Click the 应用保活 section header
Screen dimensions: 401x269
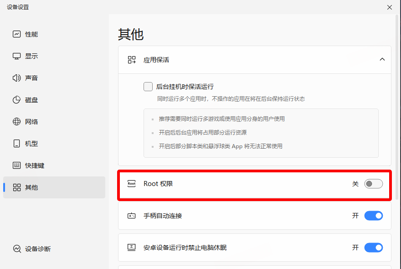[156, 60]
